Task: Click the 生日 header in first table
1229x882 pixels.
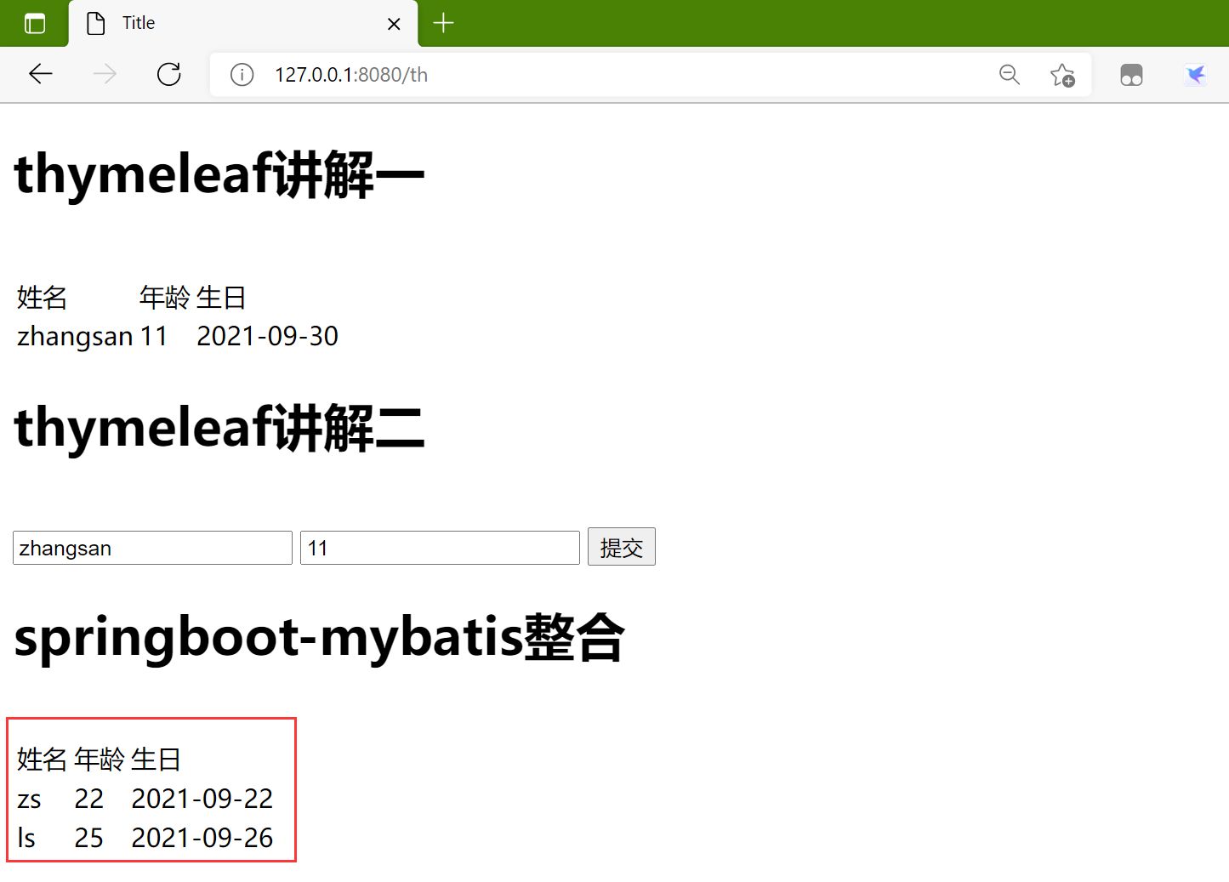Action: 222,298
